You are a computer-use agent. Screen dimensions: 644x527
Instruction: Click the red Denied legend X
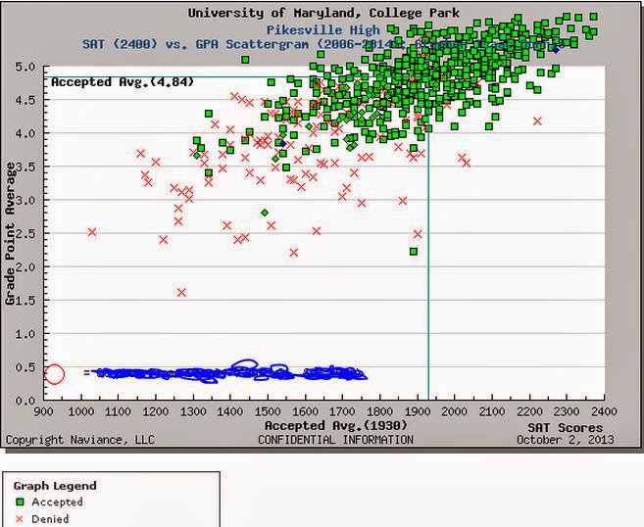(20, 519)
